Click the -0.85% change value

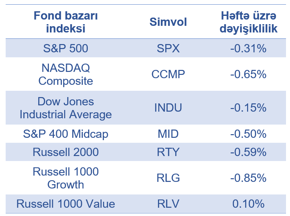[248, 178]
